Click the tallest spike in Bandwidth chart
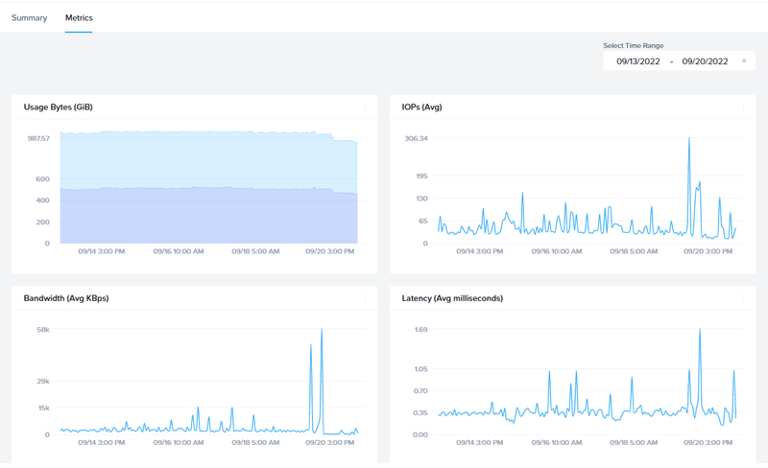 [322, 331]
